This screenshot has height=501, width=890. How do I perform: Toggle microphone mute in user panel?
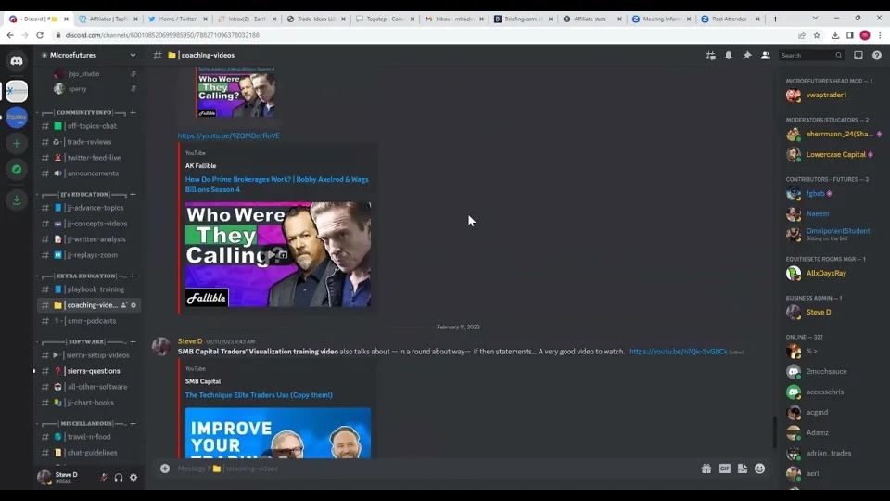pos(103,478)
